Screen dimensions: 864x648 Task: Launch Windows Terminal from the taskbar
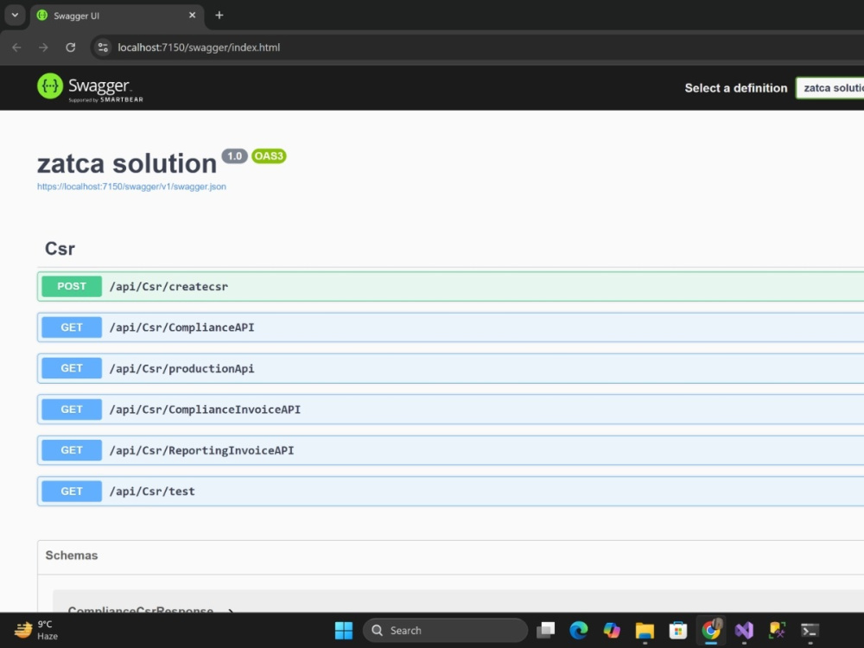(810, 630)
